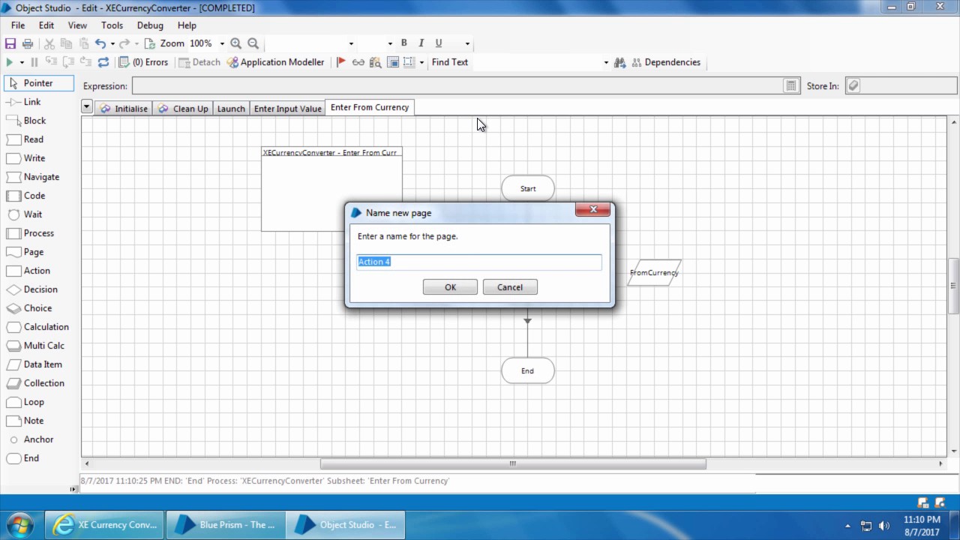
Task: Click the Refresh icon next to Zoom
Action: 149,43
